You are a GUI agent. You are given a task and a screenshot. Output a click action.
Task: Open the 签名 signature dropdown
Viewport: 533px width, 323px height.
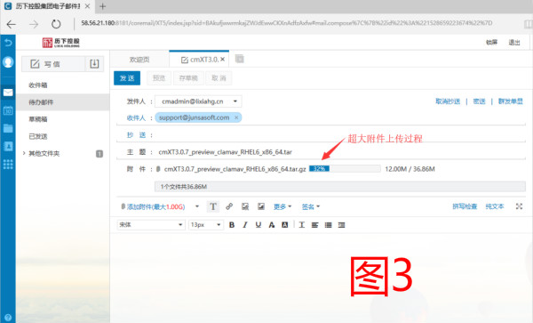point(311,206)
